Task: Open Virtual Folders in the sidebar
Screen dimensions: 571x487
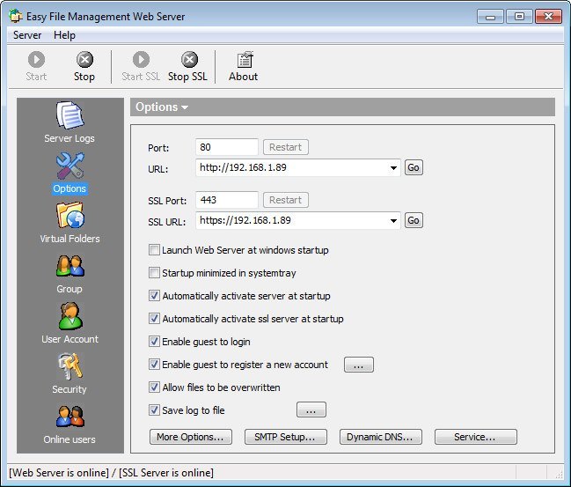Action: click(70, 223)
